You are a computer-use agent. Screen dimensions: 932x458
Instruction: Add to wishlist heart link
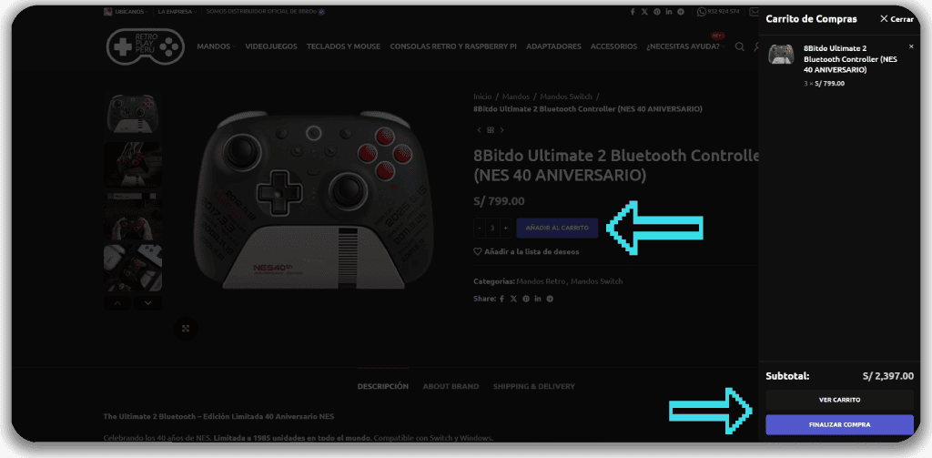(526, 251)
